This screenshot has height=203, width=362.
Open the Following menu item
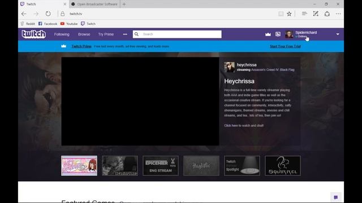click(x=62, y=34)
